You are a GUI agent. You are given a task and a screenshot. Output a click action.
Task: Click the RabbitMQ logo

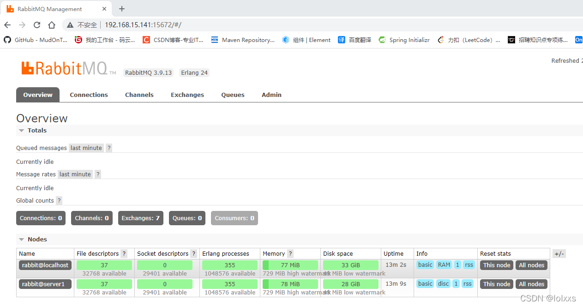click(69, 69)
